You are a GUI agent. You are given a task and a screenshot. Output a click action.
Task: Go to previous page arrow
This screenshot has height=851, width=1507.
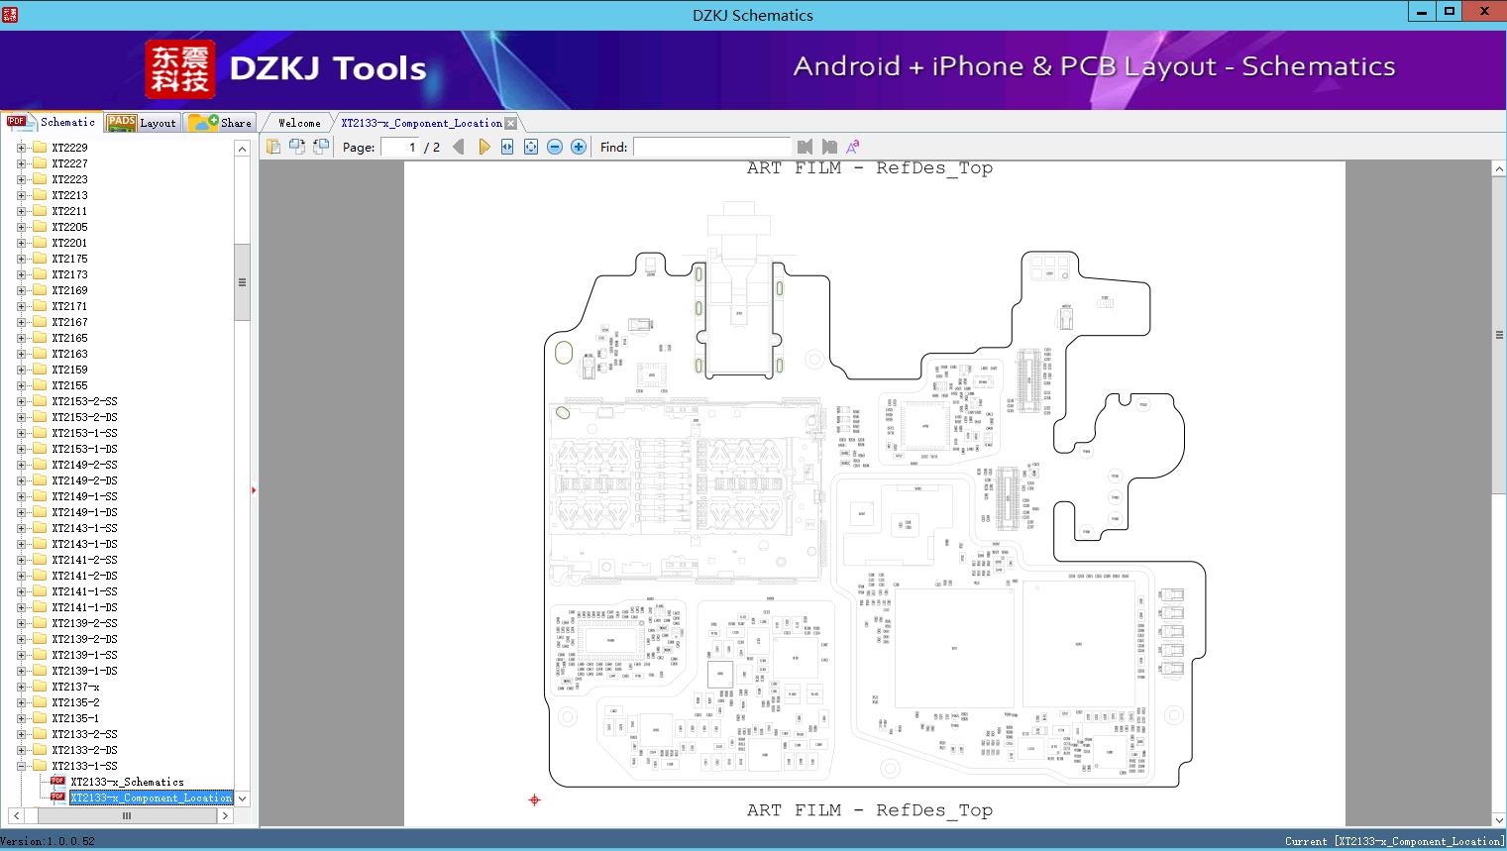[458, 147]
